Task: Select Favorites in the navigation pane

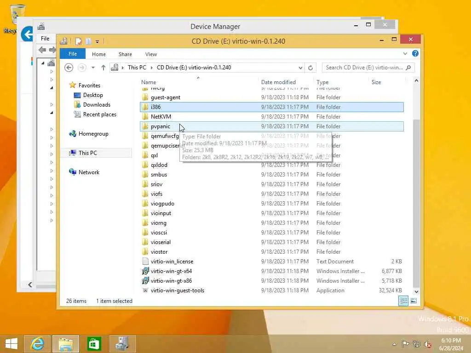Action: coord(89,85)
